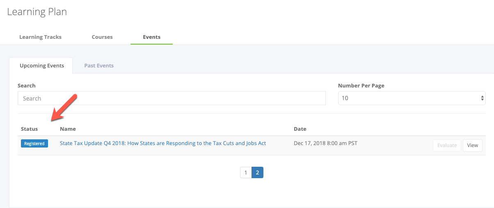Click the View button for the event

[x=472, y=145]
